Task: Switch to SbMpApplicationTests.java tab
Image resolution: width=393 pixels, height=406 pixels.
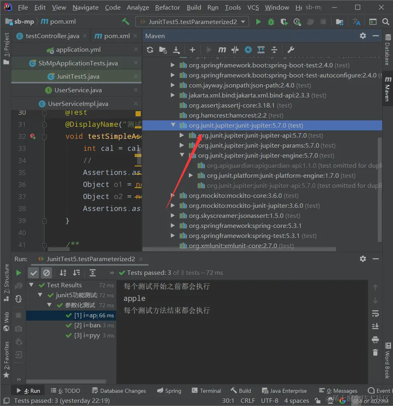Action: pyautogui.click(x=78, y=63)
